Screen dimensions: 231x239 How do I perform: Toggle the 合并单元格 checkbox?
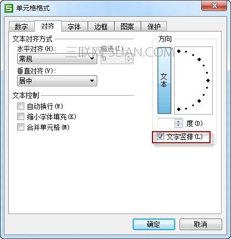point(20,127)
